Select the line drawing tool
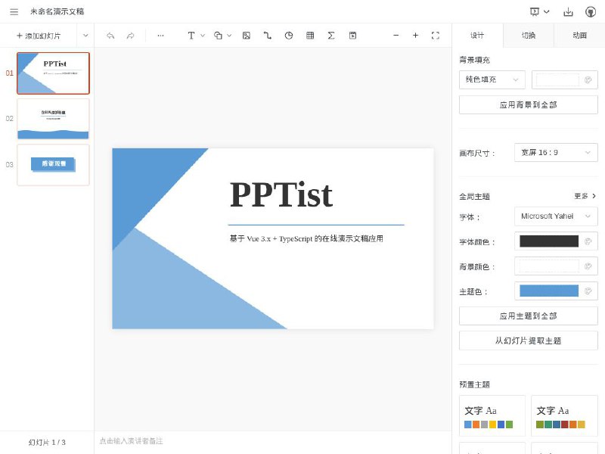 pyautogui.click(x=267, y=35)
